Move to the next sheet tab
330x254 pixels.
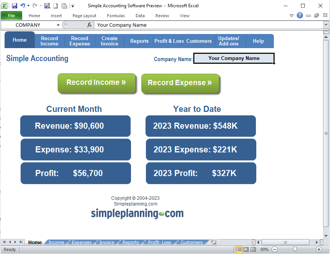point(15,242)
